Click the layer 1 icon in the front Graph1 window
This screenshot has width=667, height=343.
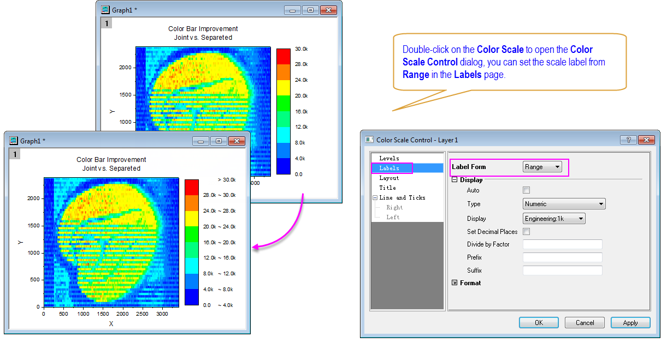point(16,154)
